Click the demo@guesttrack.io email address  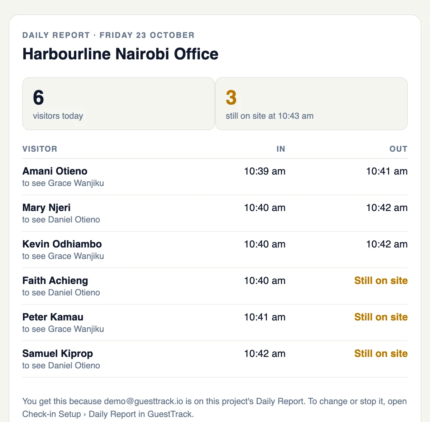tap(144, 401)
